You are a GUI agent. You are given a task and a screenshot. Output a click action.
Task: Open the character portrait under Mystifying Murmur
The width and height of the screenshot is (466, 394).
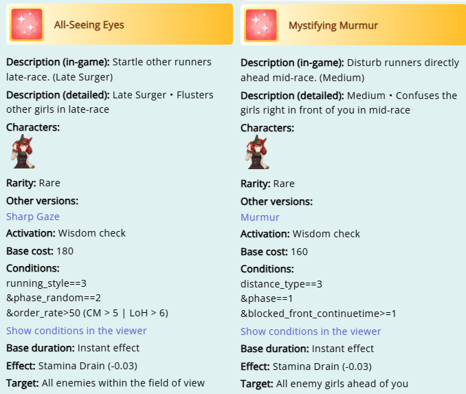coord(257,152)
